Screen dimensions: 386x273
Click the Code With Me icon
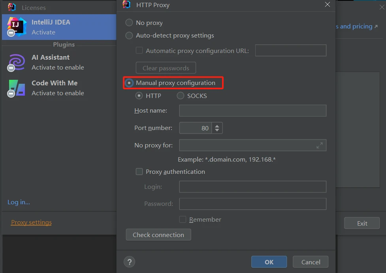pyautogui.click(x=17, y=88)
